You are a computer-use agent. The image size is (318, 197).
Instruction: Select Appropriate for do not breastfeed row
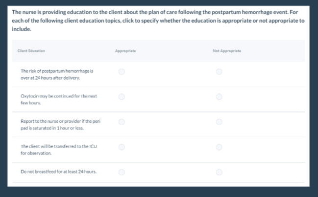[x=122, y=172]
